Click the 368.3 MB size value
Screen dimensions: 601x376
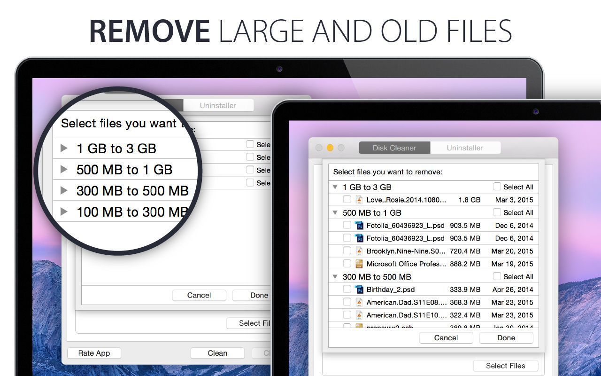click(x=465, y=302)
